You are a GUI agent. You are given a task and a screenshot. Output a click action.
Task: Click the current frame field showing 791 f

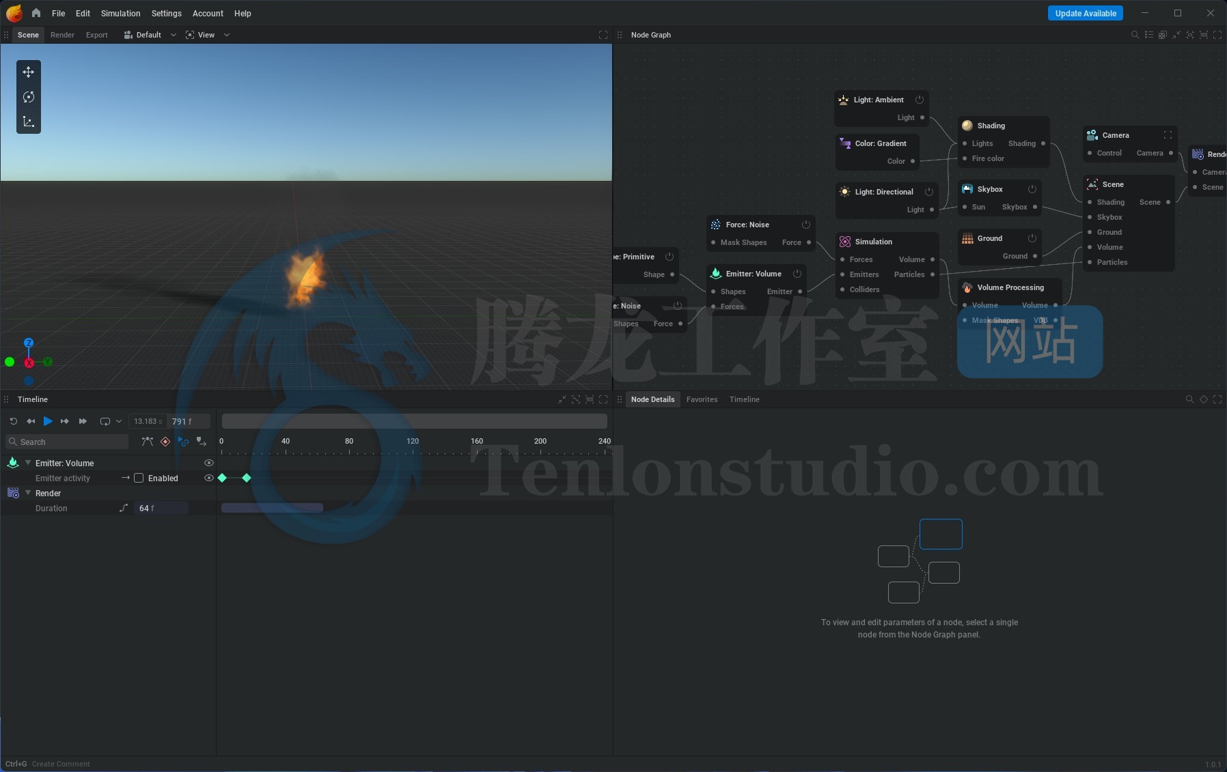tap(189, 421)
